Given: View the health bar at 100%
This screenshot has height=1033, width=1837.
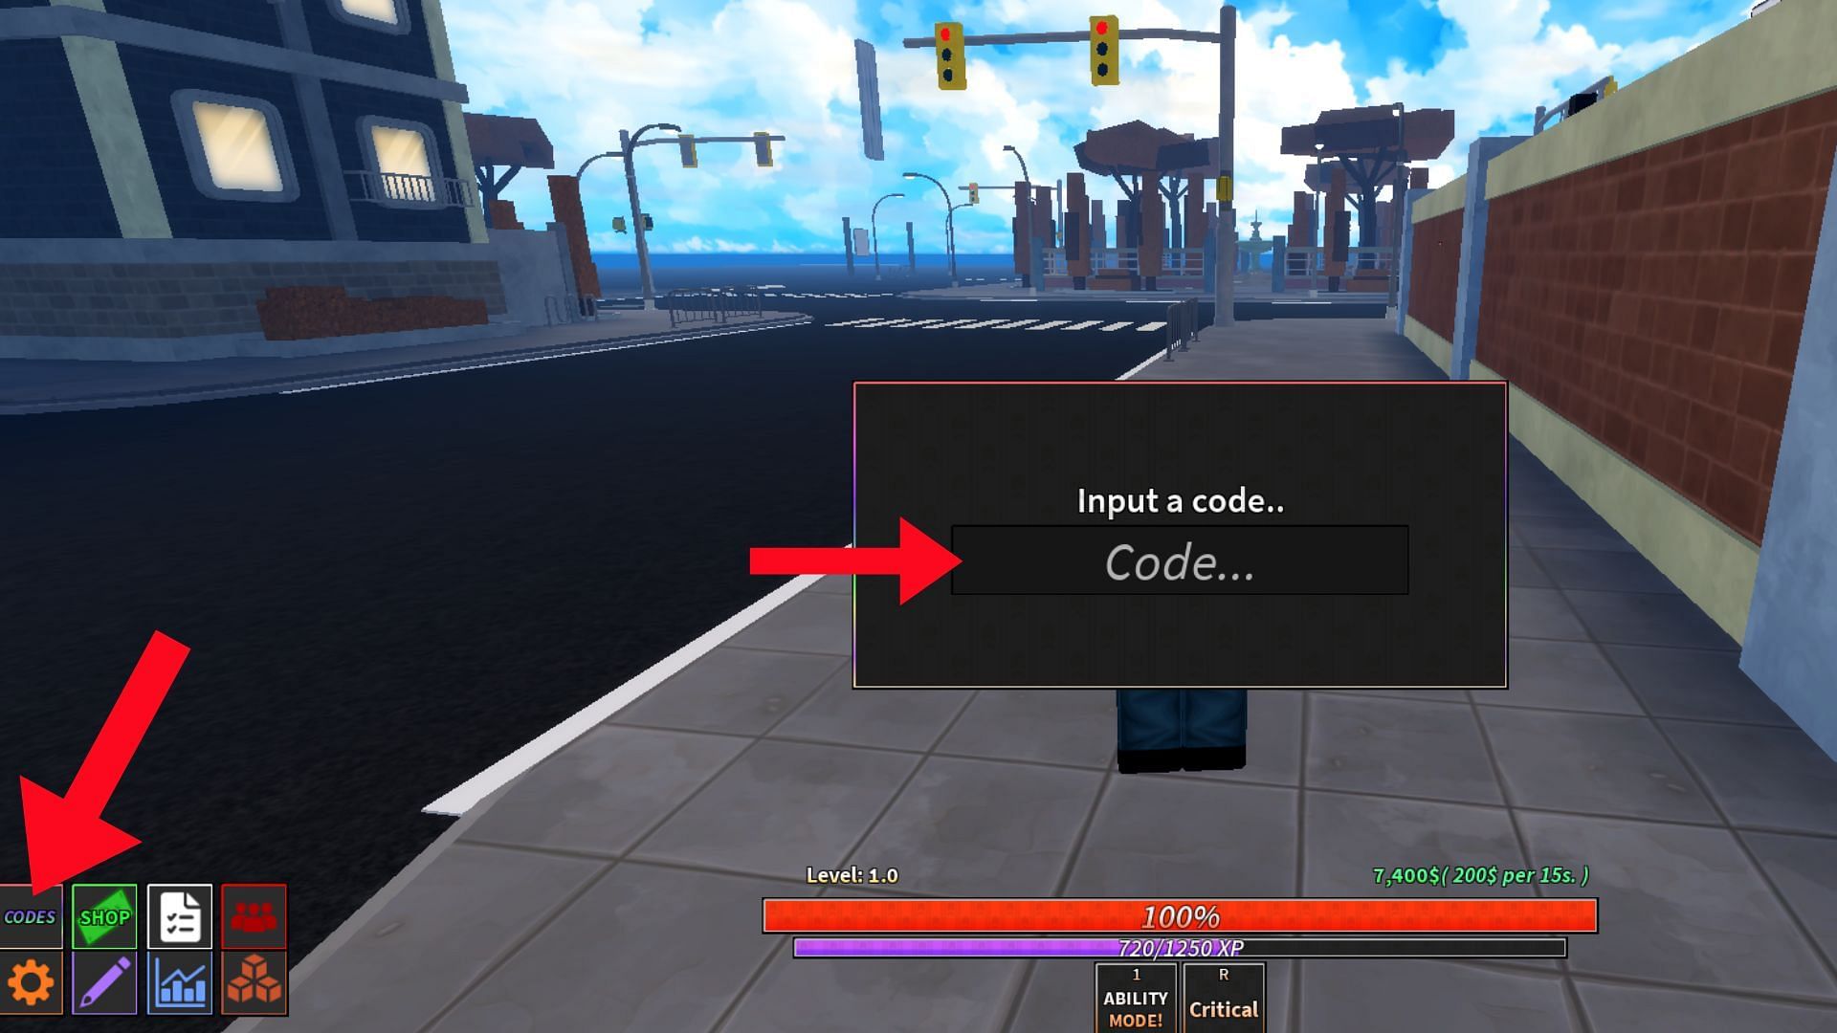Looking at the screenshot, I should pyautogui.click(x=1172, y=914).
